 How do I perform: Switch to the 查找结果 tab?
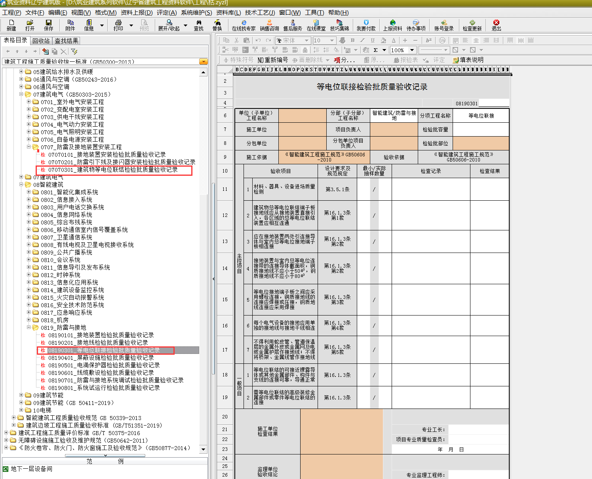(x=66, y=41)
